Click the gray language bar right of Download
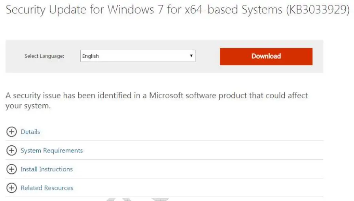Image resolution: width=354 pixels, height=201 pixels. click(318, 56)
